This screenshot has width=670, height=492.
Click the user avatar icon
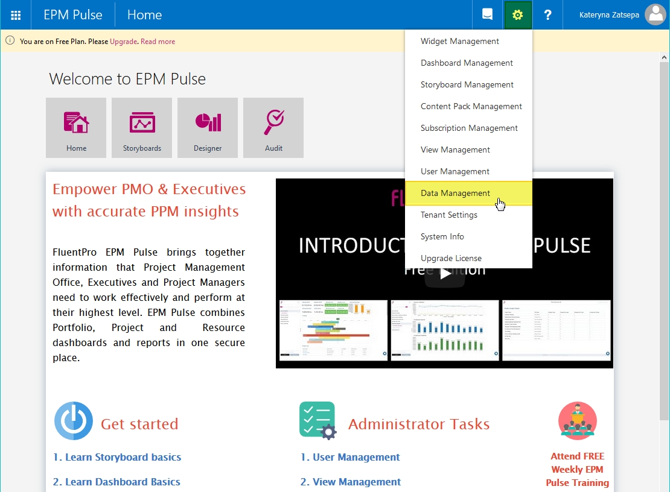pos(656,15)
